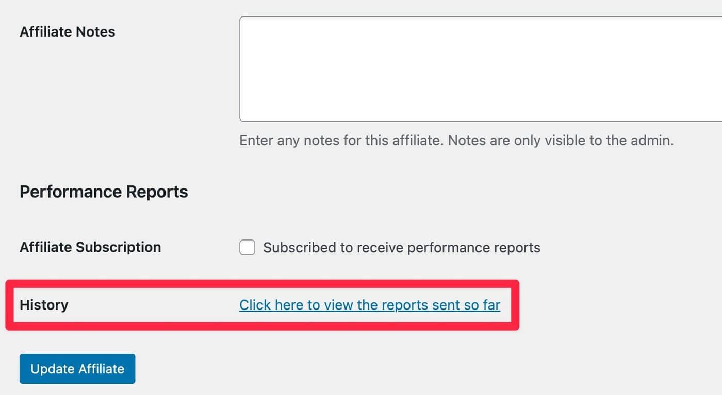Screen dimensions: 722x395
Task: Click the 'History' row label
Action: [44, 305]
